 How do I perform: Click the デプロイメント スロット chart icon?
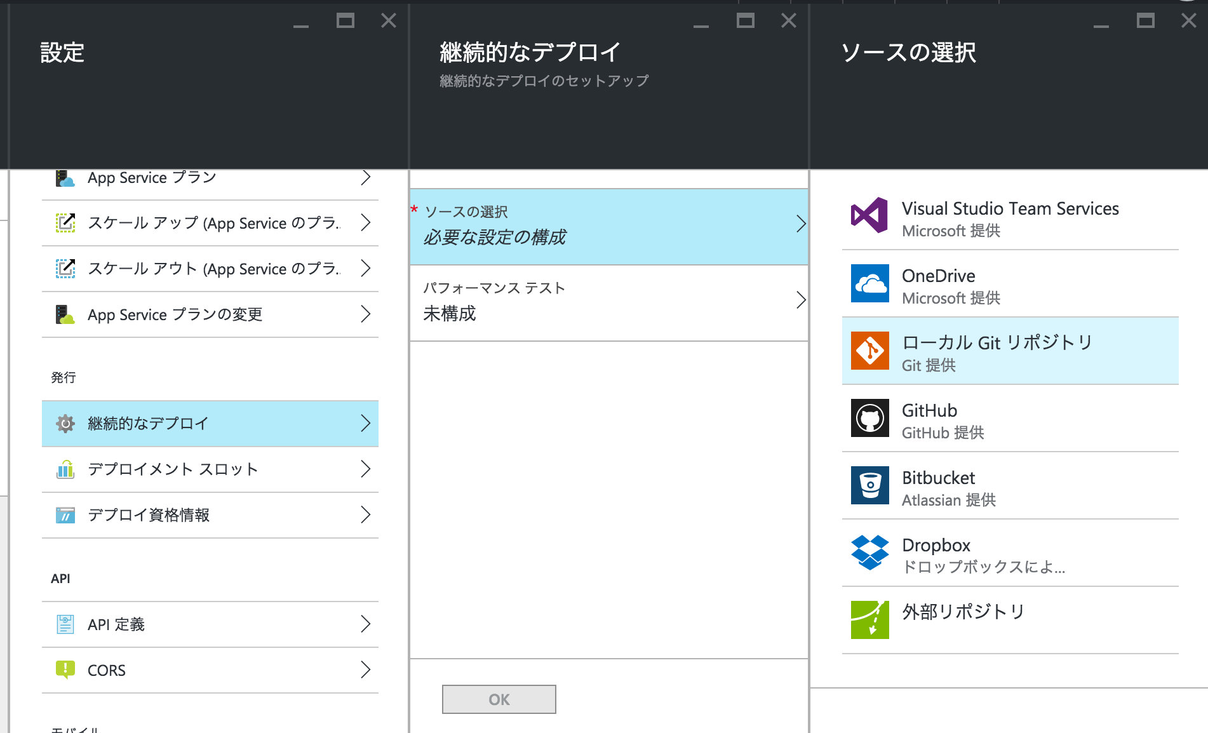tap(65, 469)
